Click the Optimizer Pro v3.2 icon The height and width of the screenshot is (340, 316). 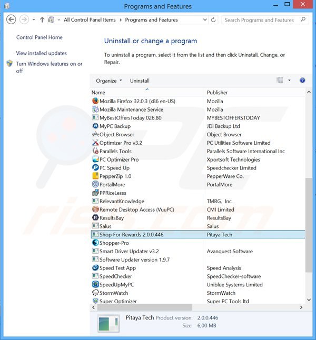[95, 143]
